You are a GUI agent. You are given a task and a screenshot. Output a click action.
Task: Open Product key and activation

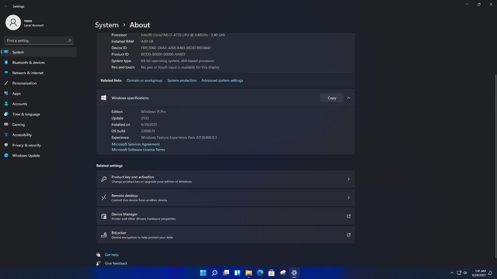[226, 179]
